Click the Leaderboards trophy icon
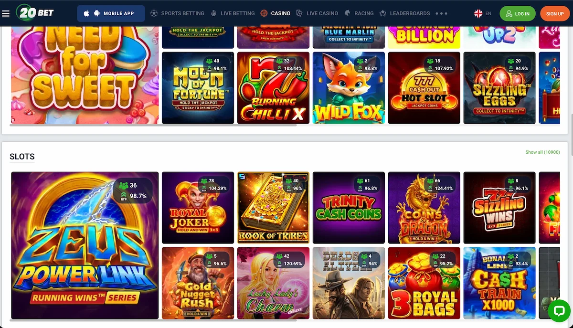The width and height of the screenshot is (573, 328). 383,13
